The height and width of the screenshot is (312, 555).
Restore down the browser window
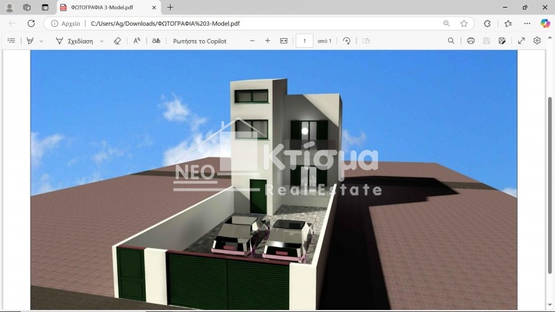tap(525, 8)
